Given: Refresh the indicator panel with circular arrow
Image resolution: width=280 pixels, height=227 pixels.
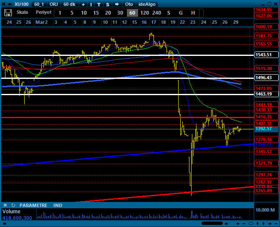Looking at the screenshot, I should click(13, 205).
